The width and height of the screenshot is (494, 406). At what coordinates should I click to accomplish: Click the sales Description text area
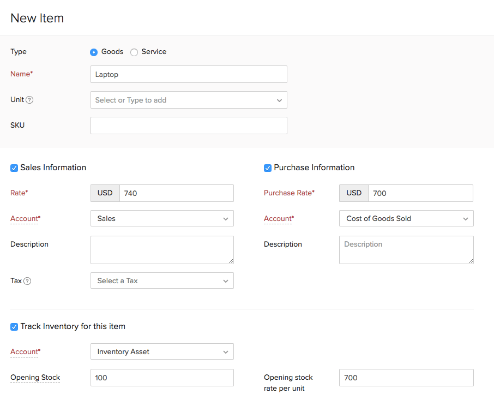click(x=162, y=250)
